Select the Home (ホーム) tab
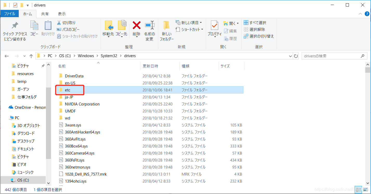 (x=28, y=14)
